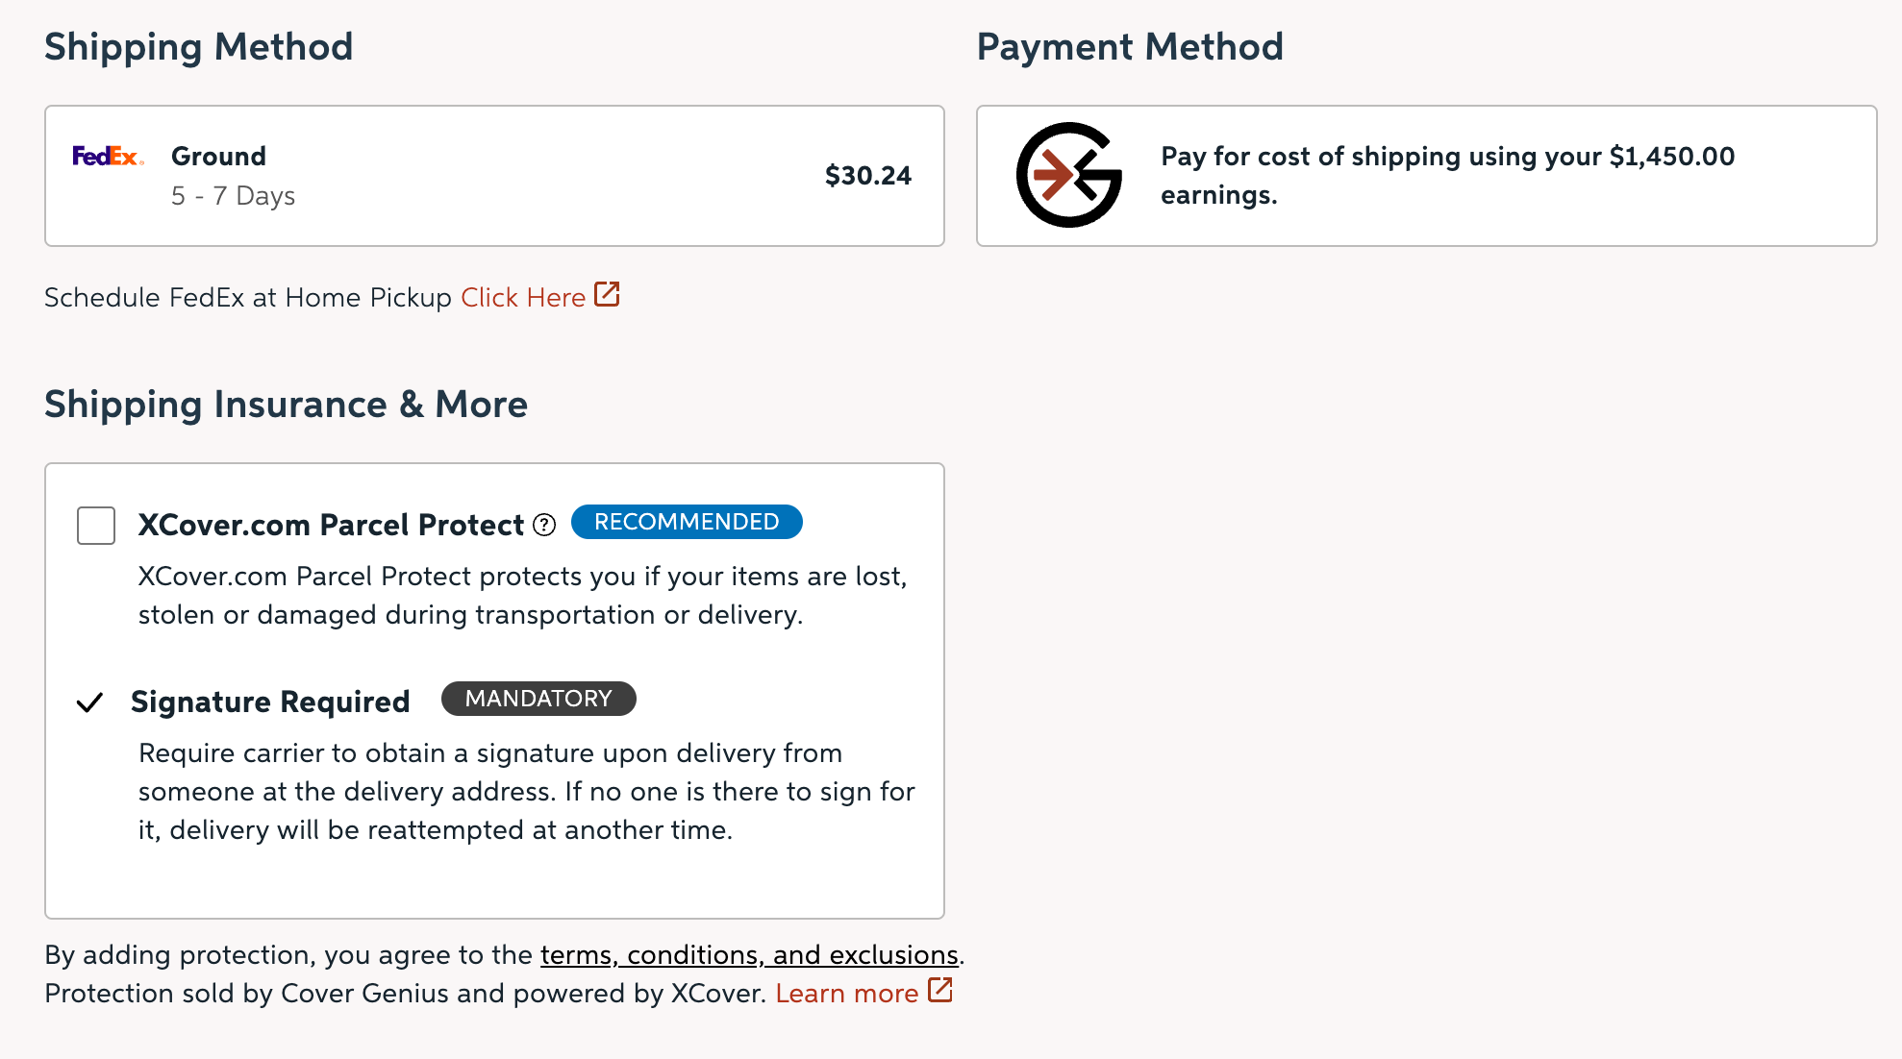Select the pay with earnings payment card
1902x1059 pixels.
coord(1427,175)
